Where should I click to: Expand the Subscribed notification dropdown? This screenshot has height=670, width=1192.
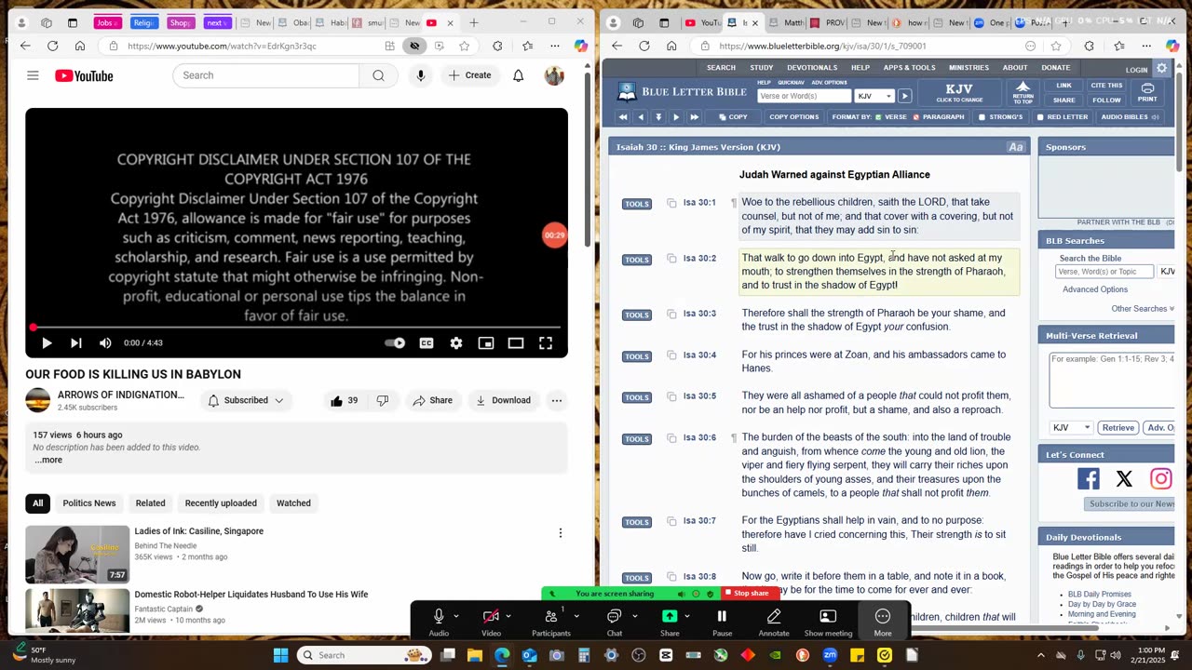[278, 400]
